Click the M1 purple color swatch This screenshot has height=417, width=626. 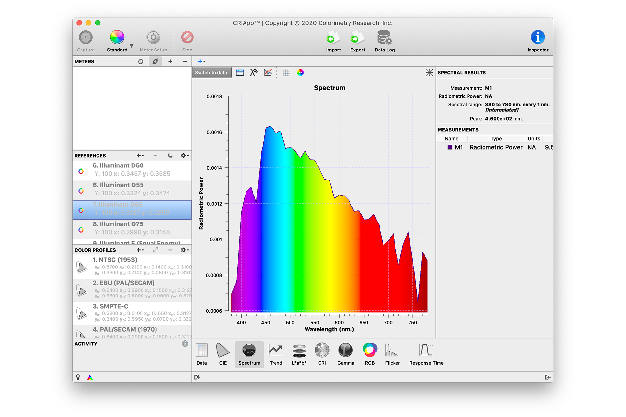point(450,147)
